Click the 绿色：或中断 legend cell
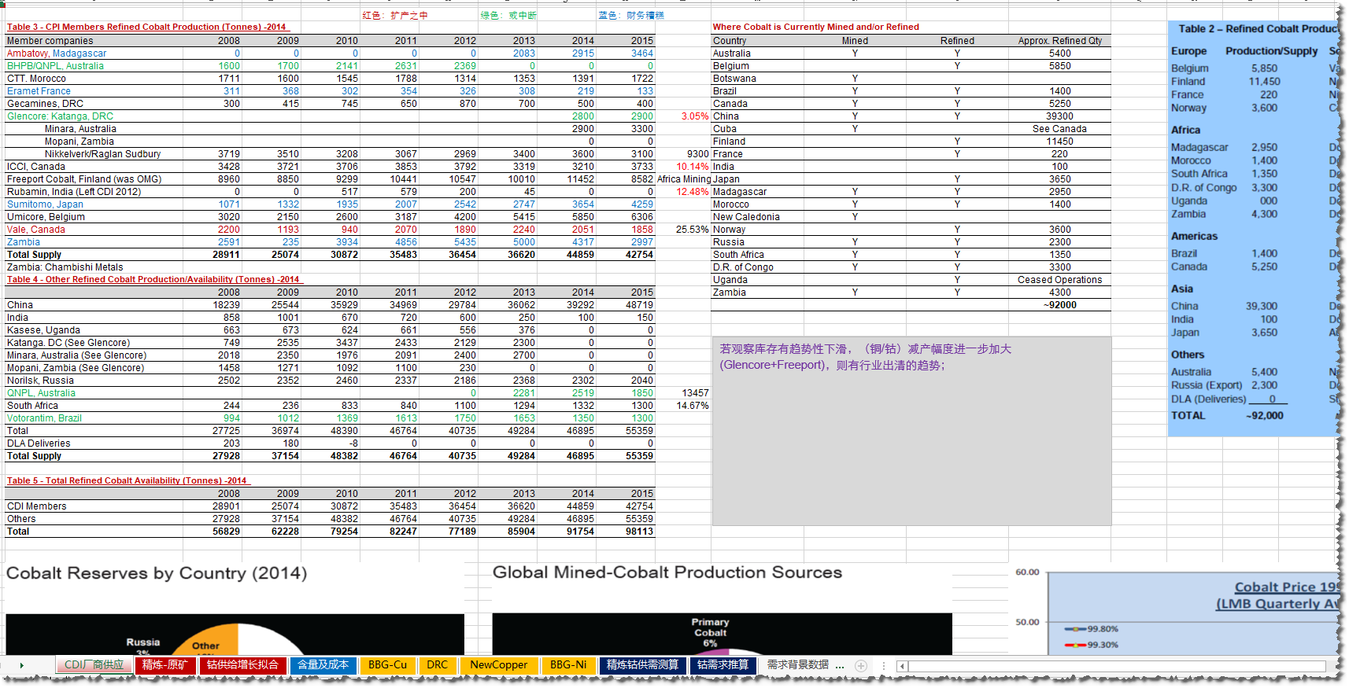This screenshot has width=1349, height=688. point(508,16)
